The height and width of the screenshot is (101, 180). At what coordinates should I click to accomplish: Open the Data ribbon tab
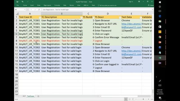click(65, 5)
